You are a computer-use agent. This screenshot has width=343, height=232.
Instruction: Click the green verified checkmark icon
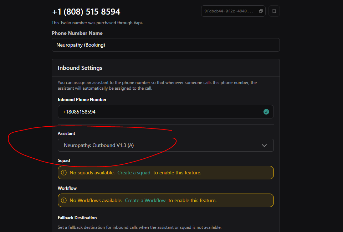tap(266, 112)
